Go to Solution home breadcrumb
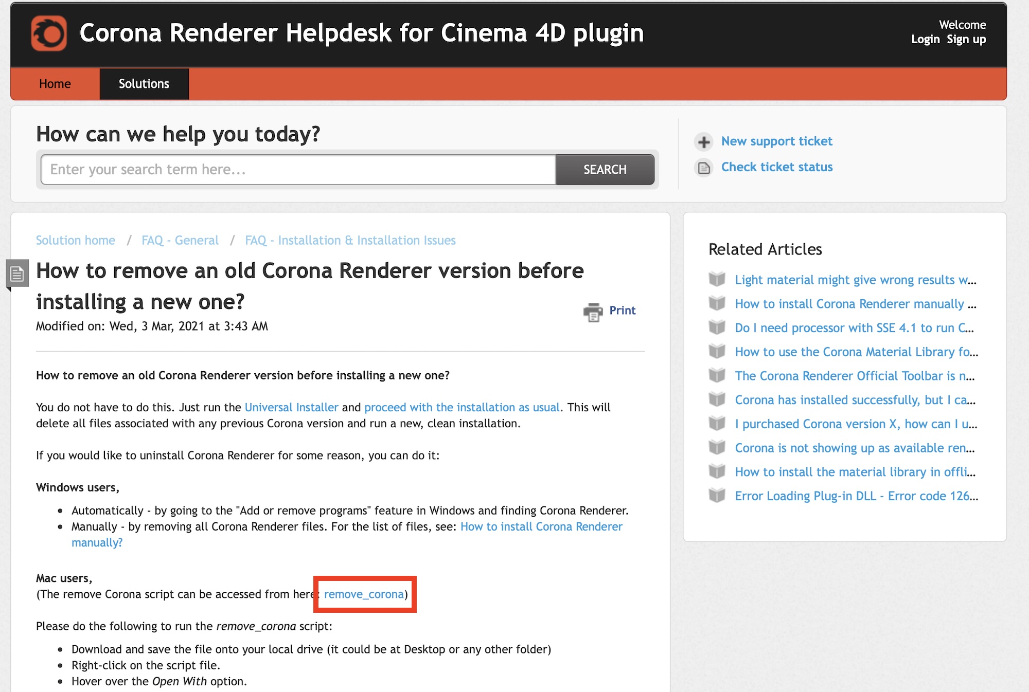 pos(76,240)
